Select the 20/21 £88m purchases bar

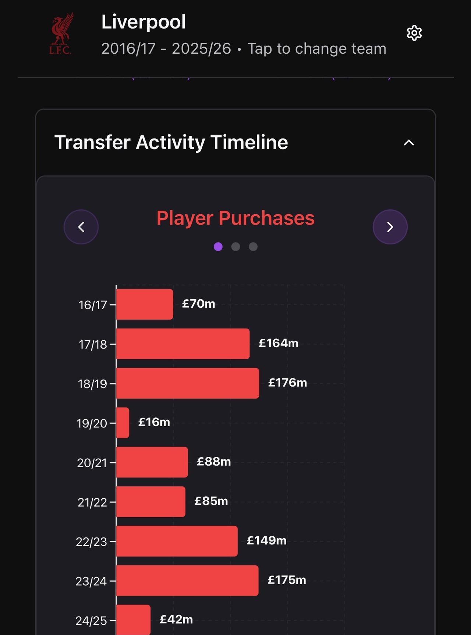[x=152, y=462]
